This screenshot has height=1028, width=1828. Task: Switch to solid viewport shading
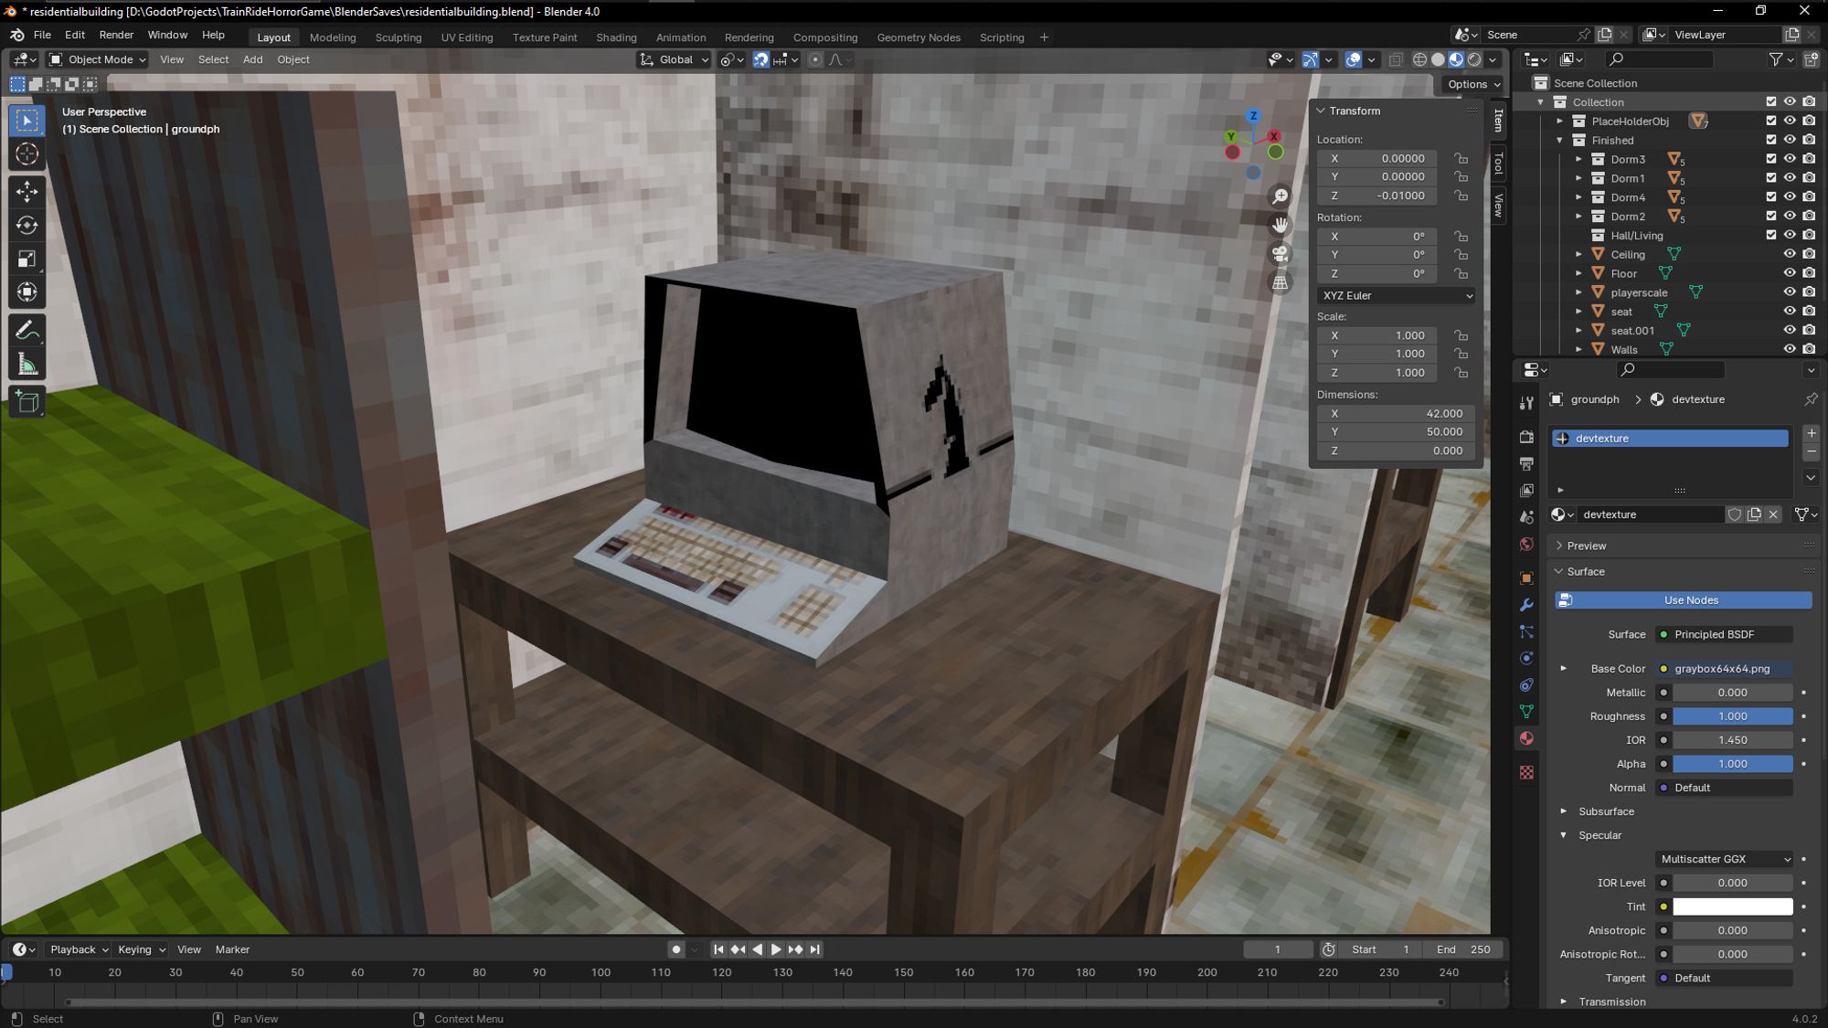[x=1438, y=59]
